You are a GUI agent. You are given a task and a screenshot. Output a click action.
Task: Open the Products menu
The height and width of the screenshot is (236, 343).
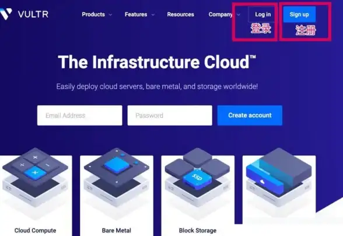click(93, 15)
